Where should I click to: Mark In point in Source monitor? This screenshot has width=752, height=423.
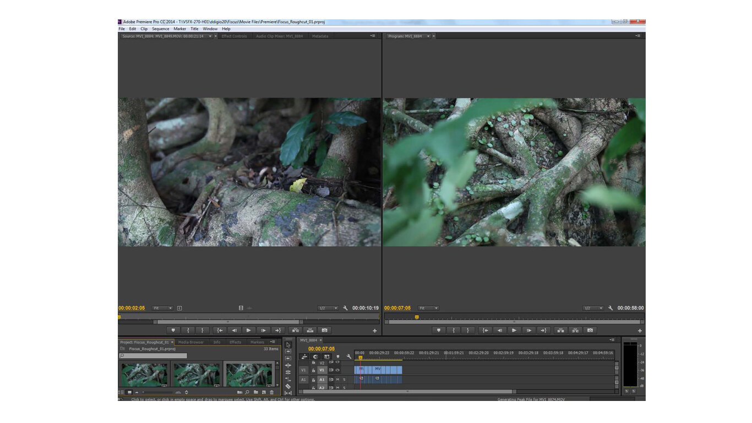click(188, 330)
